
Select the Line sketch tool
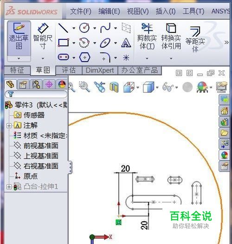63,28
